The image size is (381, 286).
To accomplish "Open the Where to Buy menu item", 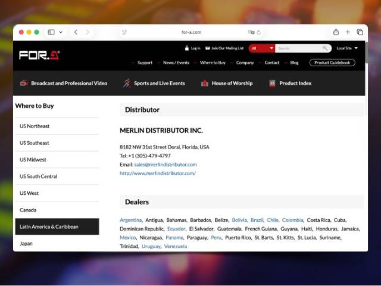I will click(x=213, y=63).
